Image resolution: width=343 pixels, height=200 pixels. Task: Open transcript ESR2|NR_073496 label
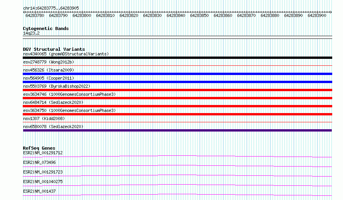coord(39,162)
